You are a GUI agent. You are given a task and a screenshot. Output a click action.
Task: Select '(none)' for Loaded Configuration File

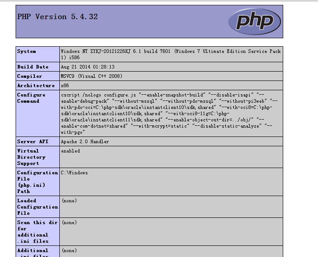coord(70,201)
